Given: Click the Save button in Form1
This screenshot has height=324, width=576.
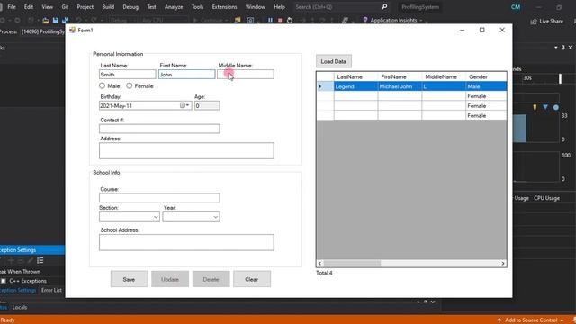Looking at the screenshot, I should 129,279.
